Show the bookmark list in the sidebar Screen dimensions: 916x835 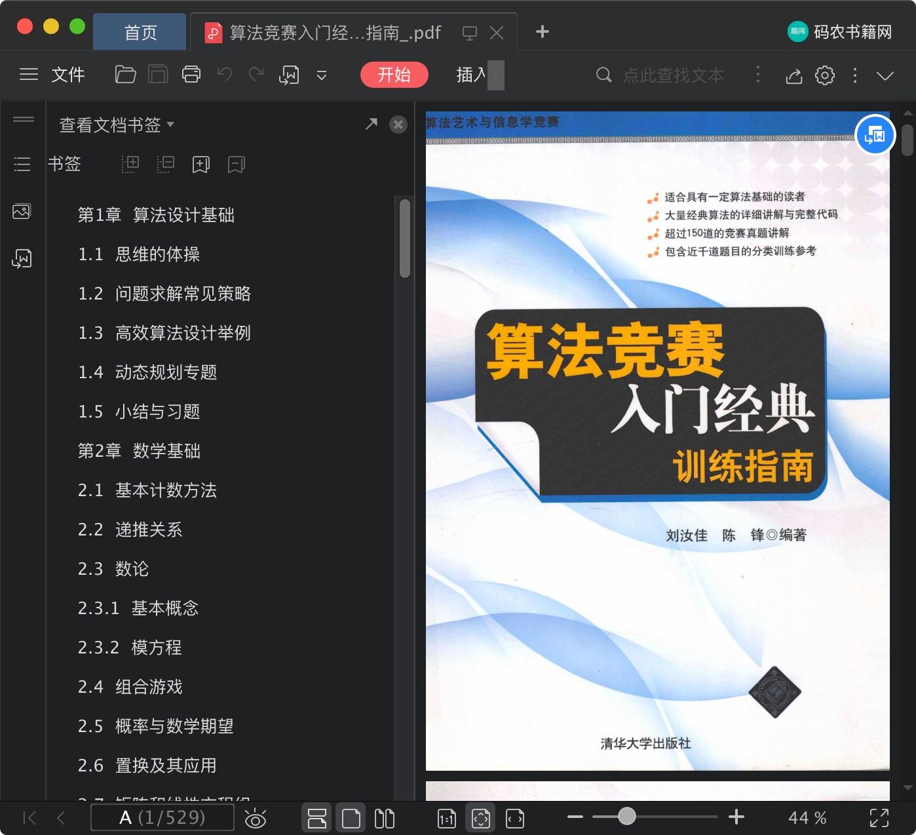[x=22, y=164]
